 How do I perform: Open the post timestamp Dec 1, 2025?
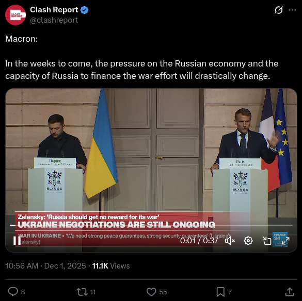[x=45, y=266]
